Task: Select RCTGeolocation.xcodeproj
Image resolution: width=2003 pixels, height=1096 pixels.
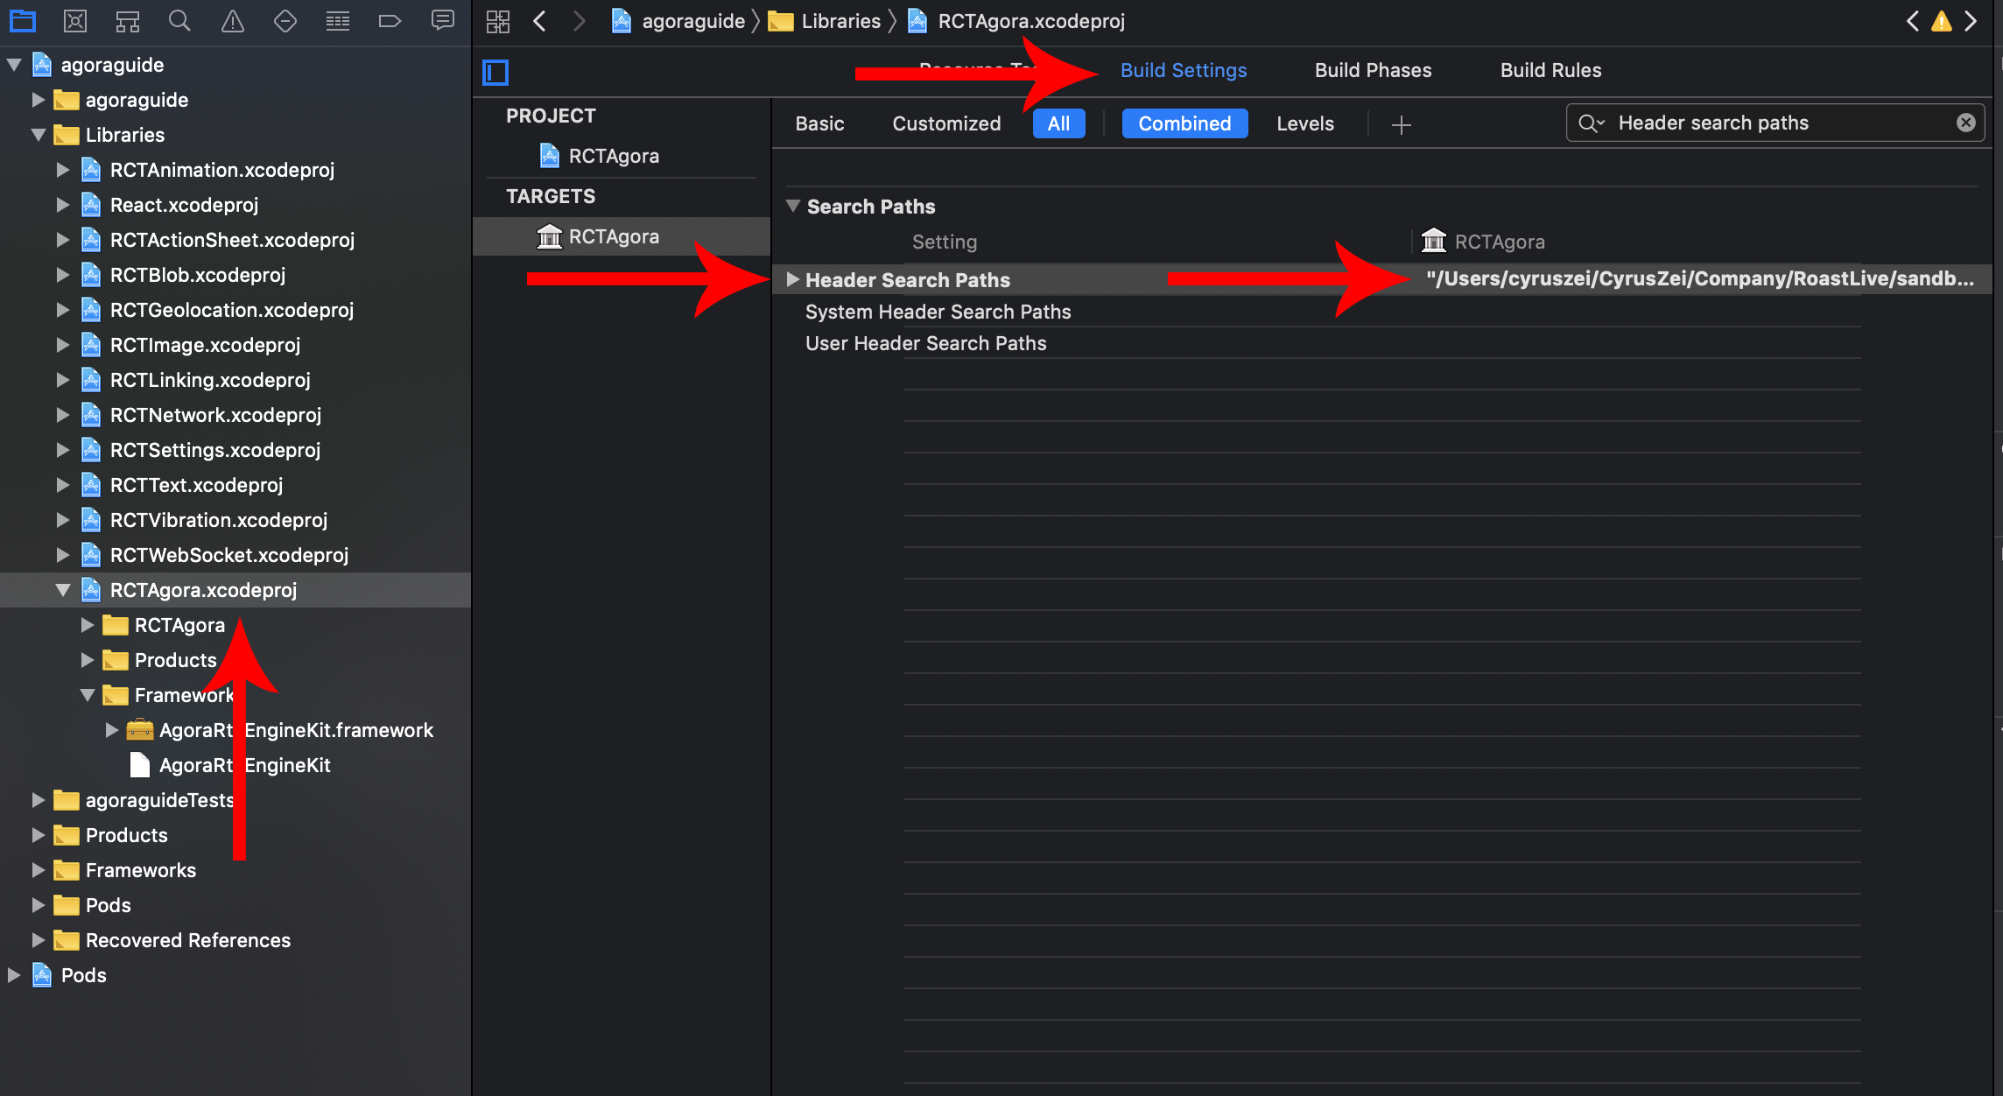Action: pyautogui.click(x=232, y=310)
